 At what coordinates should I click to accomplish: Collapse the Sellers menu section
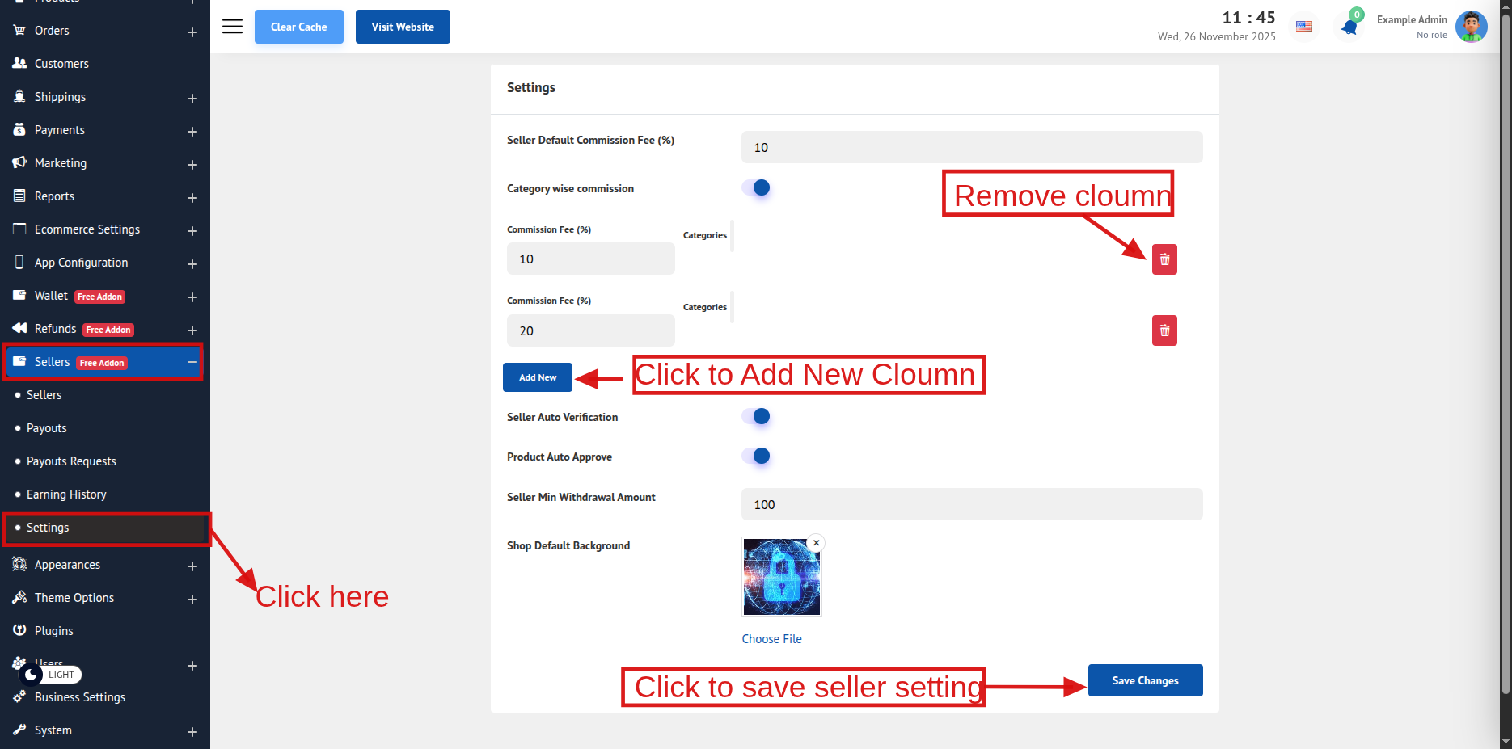click(x=192, y=362)
